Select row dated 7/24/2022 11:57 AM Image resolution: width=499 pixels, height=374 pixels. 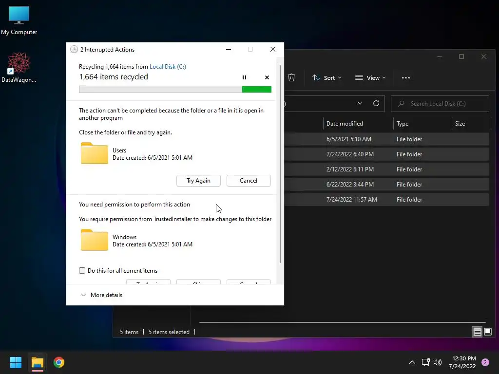click(x=386, y=200)
